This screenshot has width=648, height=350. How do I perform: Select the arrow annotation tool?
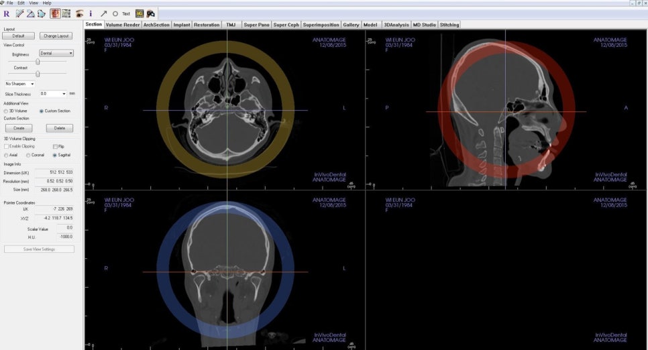tap(104, 13)
